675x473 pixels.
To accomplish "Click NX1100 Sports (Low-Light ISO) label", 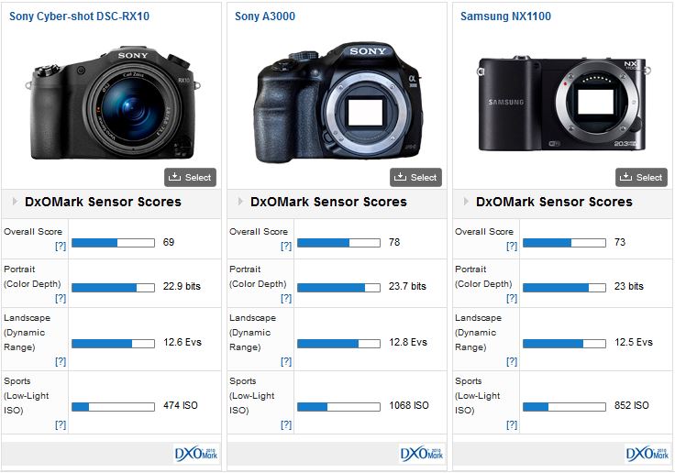I will 478,395.
